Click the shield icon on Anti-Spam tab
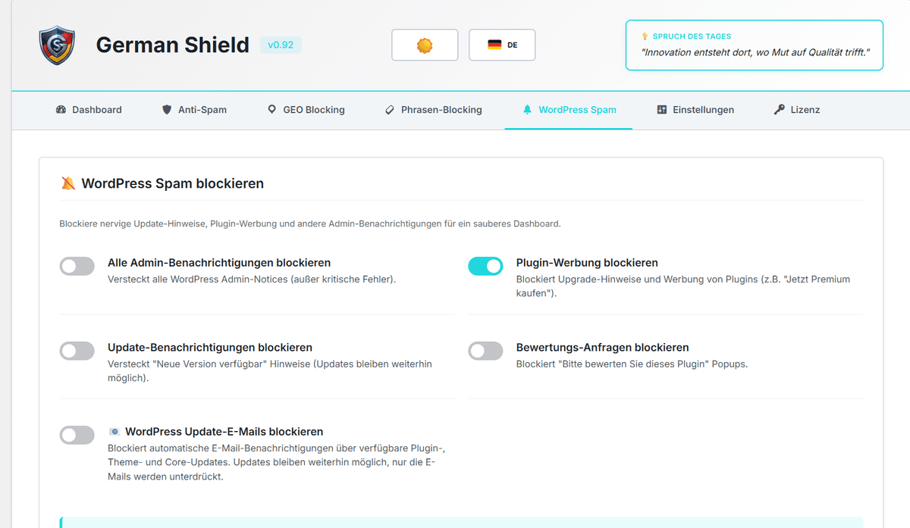910x528 pixels. (x=166, y=109)
